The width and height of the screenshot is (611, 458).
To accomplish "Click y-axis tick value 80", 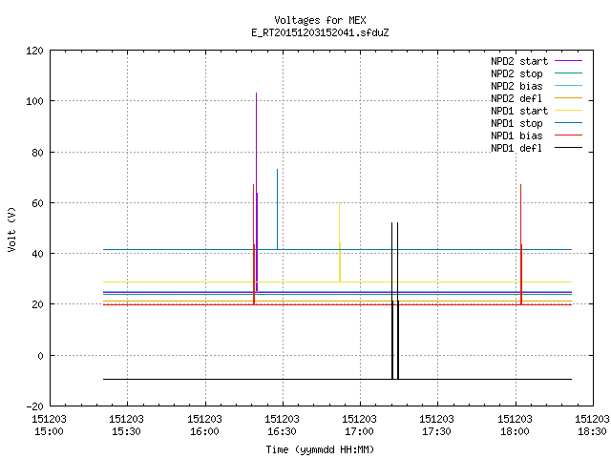I will pyautogui.click(x=37, y=153).
